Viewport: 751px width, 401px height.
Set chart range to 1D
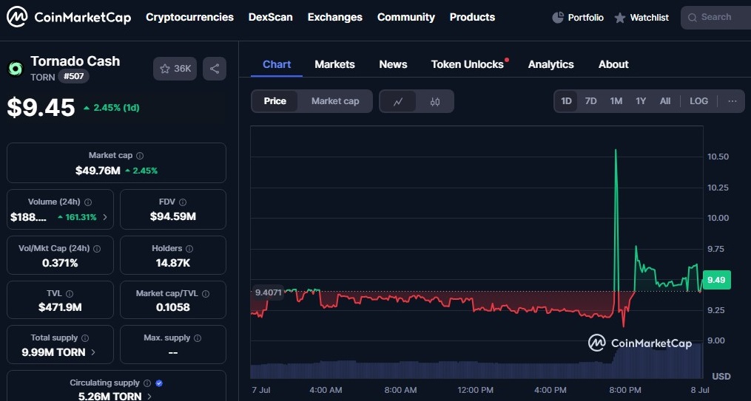566,101
